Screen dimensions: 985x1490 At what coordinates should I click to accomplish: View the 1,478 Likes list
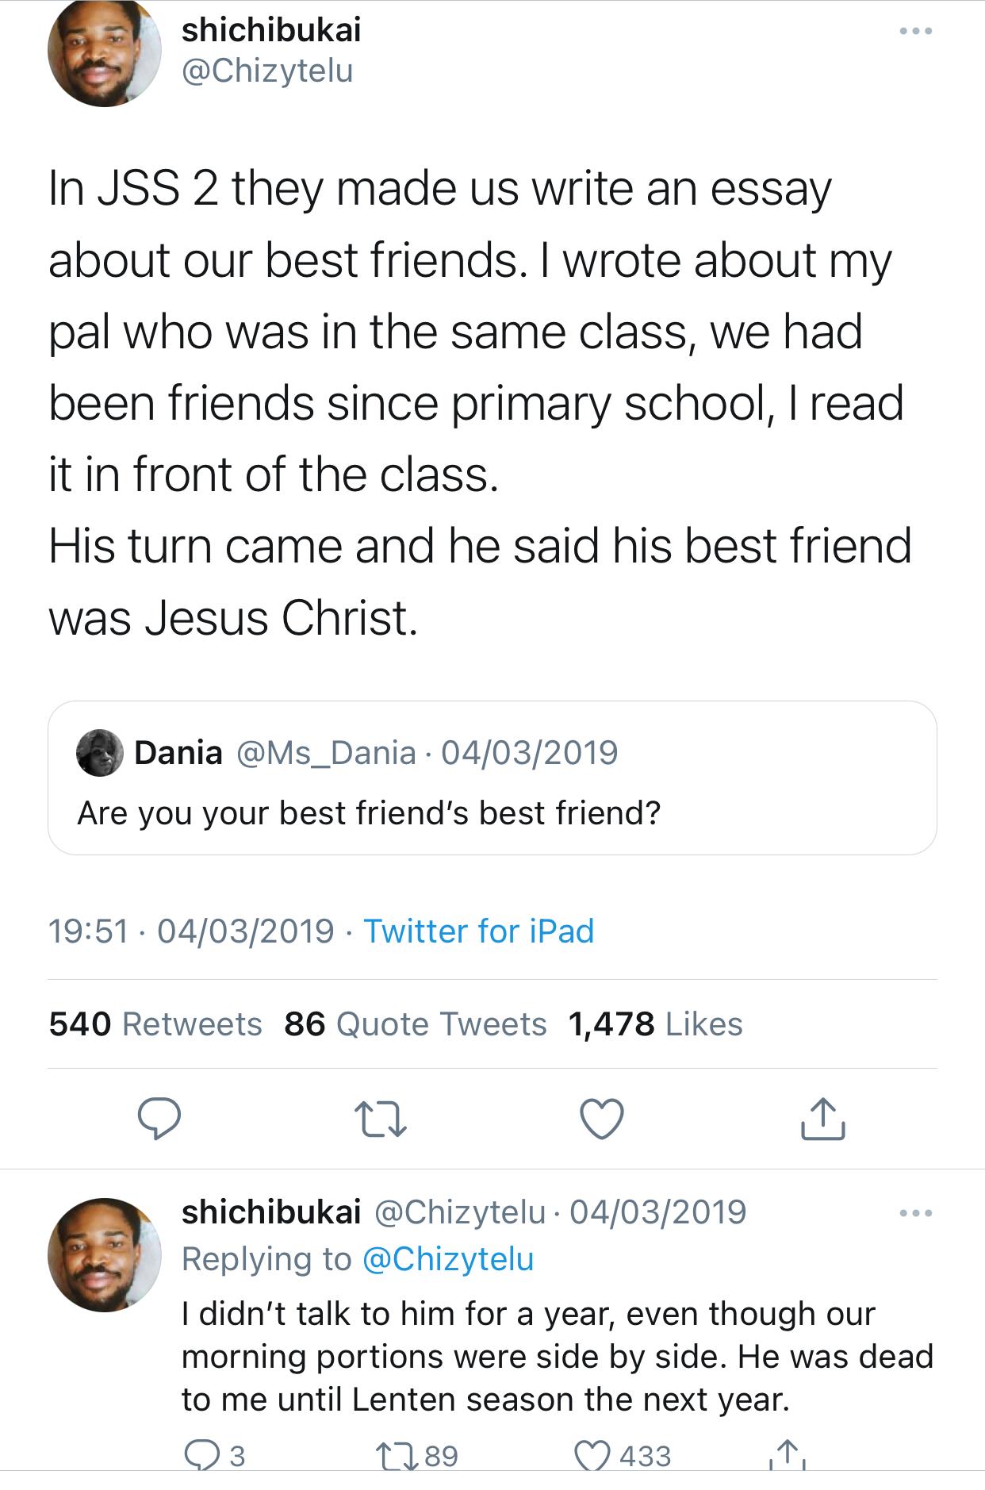(655, 1024)
